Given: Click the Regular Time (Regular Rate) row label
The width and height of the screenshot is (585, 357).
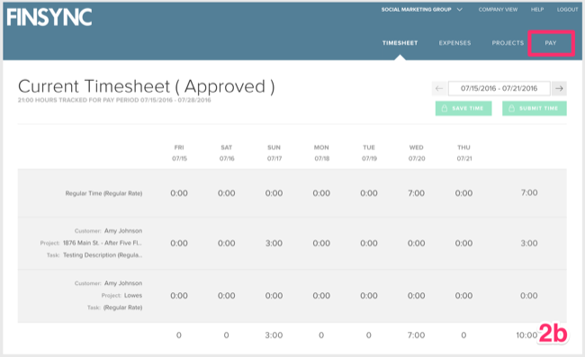Looking at the screenshot, I should 103,193.
